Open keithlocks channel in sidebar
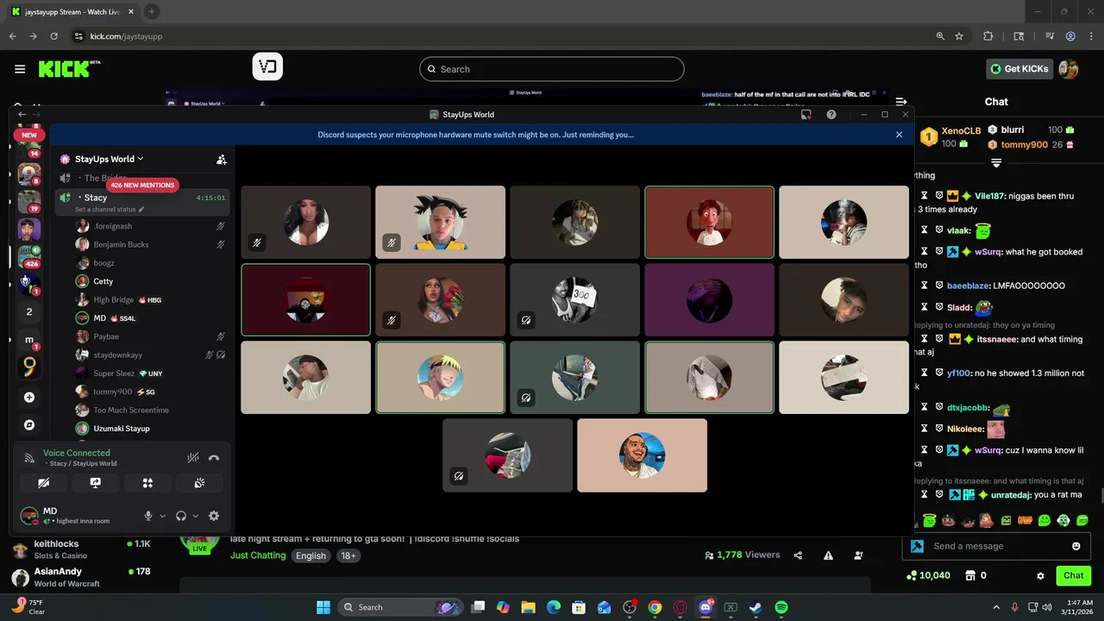The image size is (1104, 621). pos(82,549)
